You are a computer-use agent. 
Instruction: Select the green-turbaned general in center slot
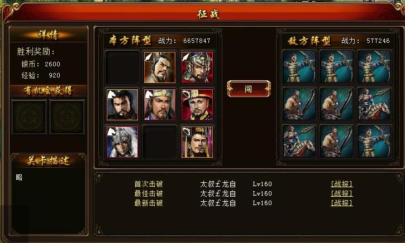[x=160, y=105]
